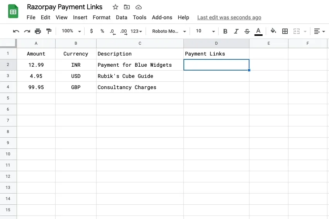Select row 1 header
329x219 pixels.
tap(8, 54)
